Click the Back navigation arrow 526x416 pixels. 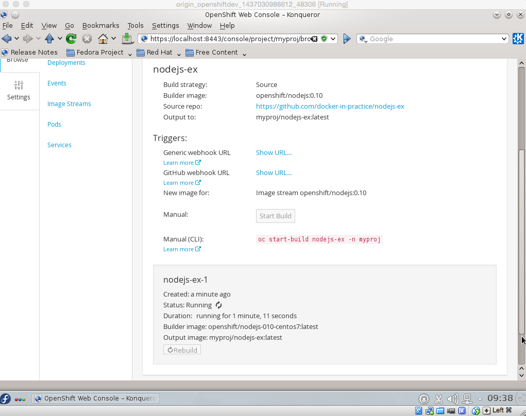pos(7,39)
